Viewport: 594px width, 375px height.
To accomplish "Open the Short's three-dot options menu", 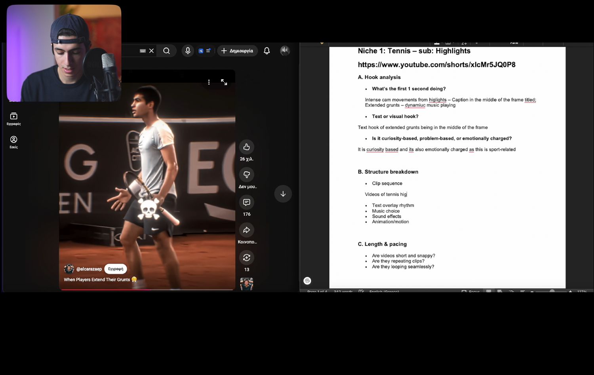I will pos(209,82).
